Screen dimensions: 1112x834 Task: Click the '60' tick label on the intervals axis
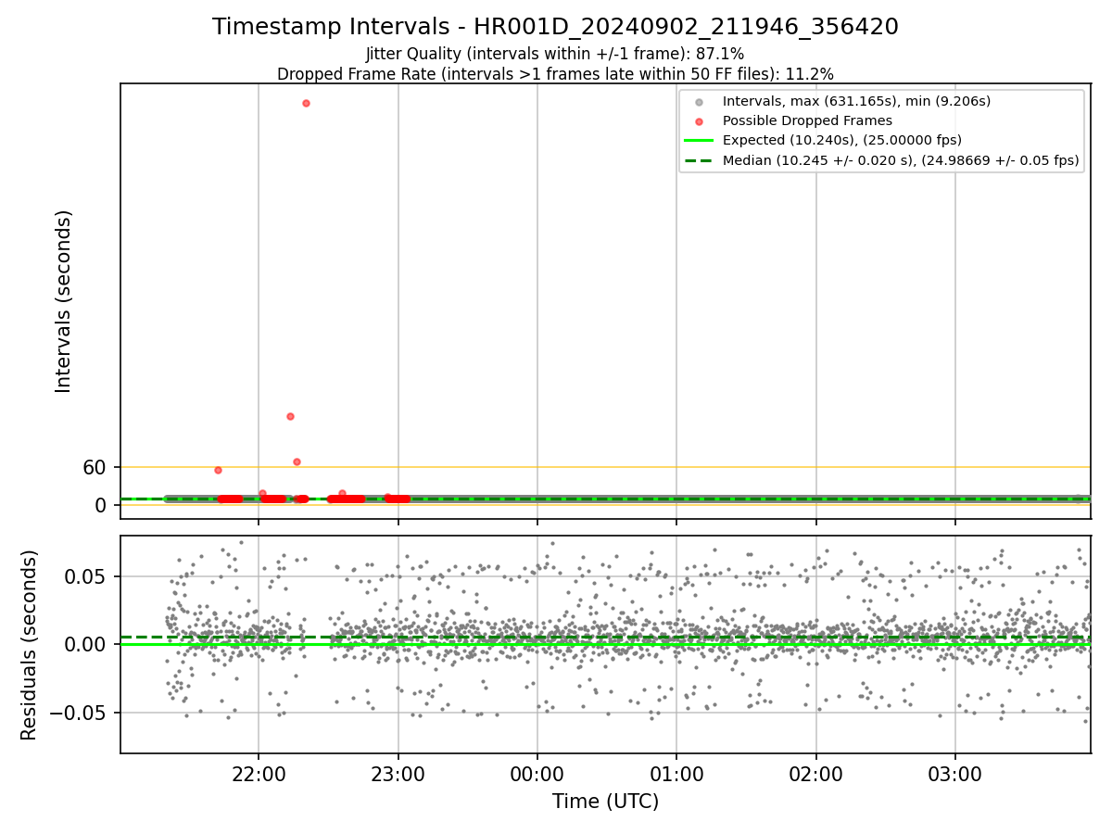point(95,468)
